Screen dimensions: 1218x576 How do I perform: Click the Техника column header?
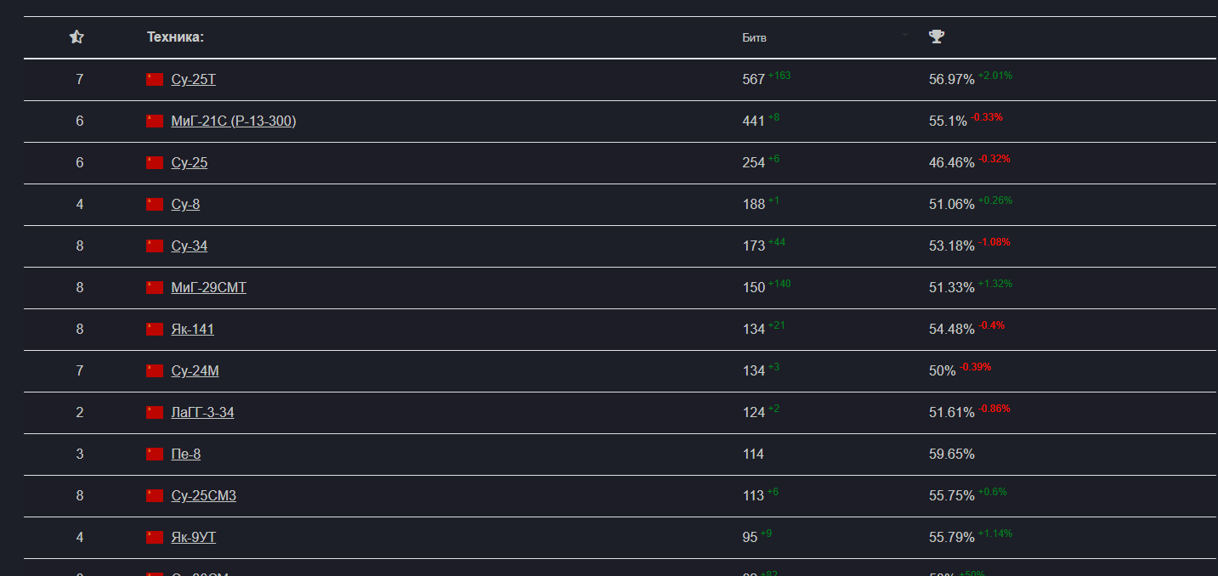click(x=175, y=37)
